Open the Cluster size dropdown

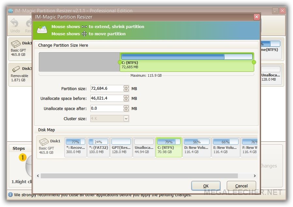pos(126,119)
